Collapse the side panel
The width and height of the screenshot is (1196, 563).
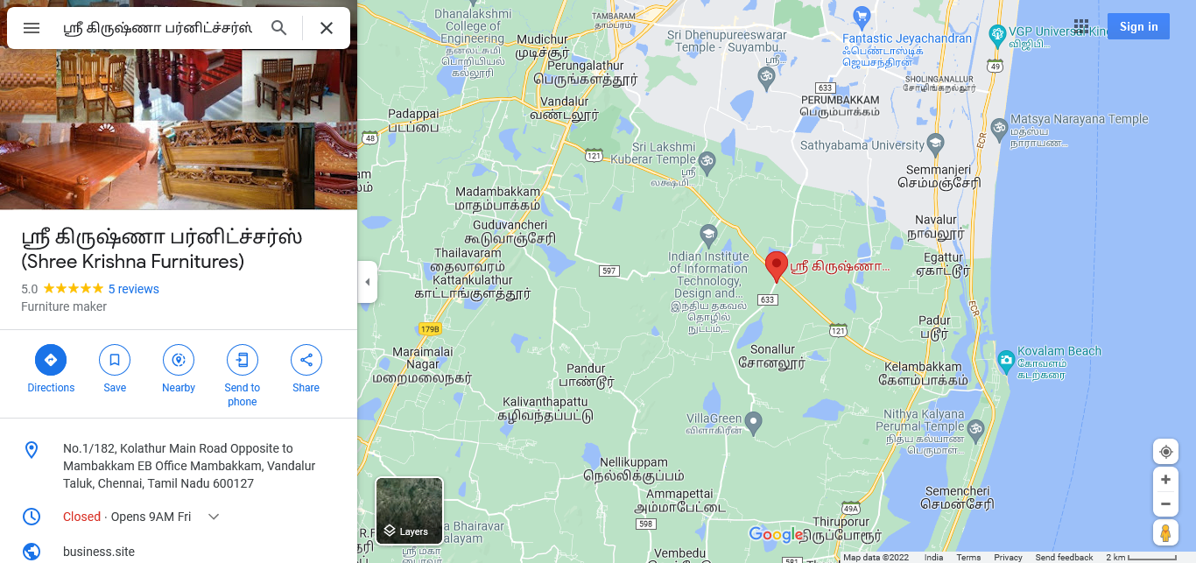[x=368, y=282]
